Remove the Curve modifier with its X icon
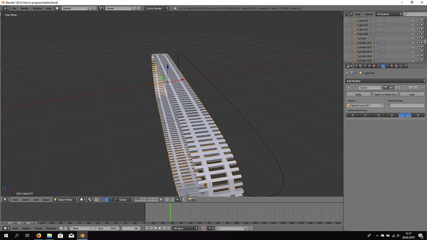Screen dimensions: 427x240 422,87
